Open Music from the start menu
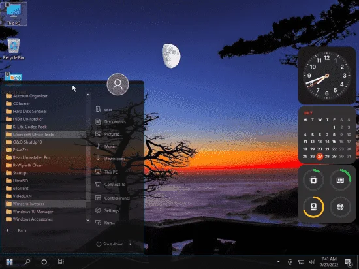The width and height of the screenshot is (359, 269). coord(106,146)
